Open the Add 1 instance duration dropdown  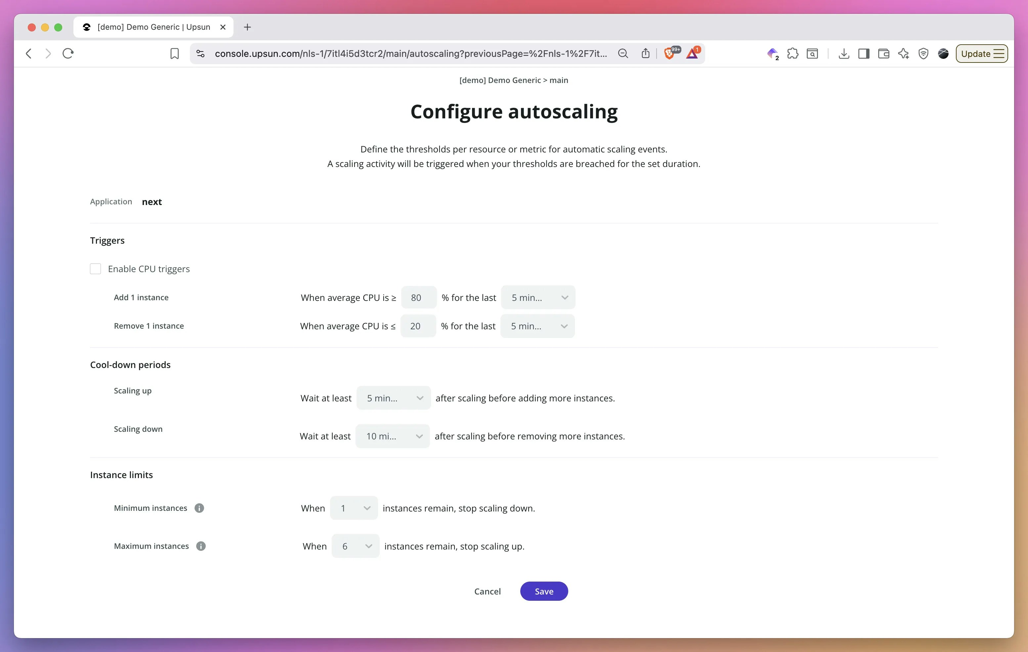point(537,298)
